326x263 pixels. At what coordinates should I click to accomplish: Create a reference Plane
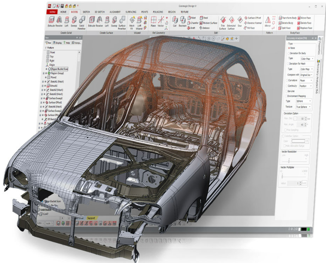[x=153, y=22]
